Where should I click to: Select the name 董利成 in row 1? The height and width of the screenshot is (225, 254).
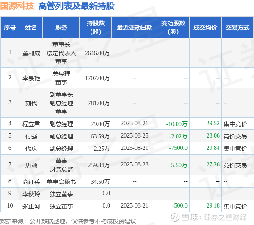(31, 53)
